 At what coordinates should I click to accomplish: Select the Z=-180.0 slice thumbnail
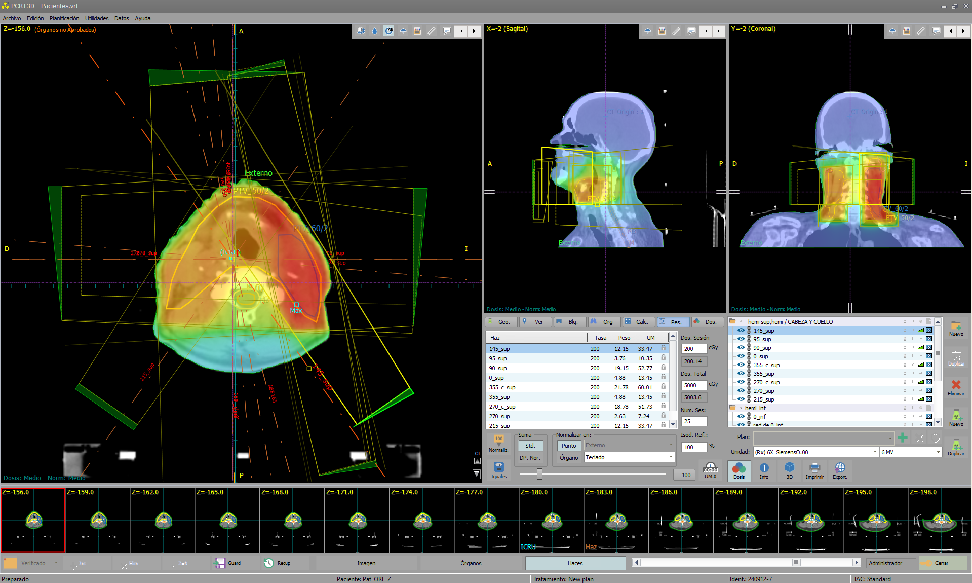[551, 520]
